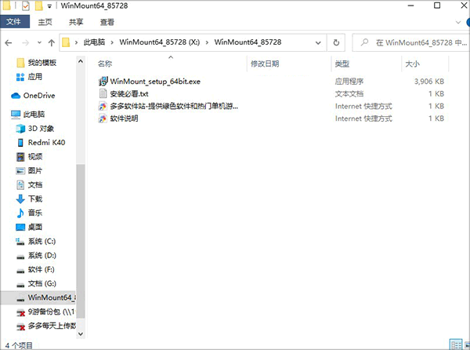Viewport: 470px width, 350px height.
Task: Switch to the 主页 ribbon tab
Action: coord(45,22)
